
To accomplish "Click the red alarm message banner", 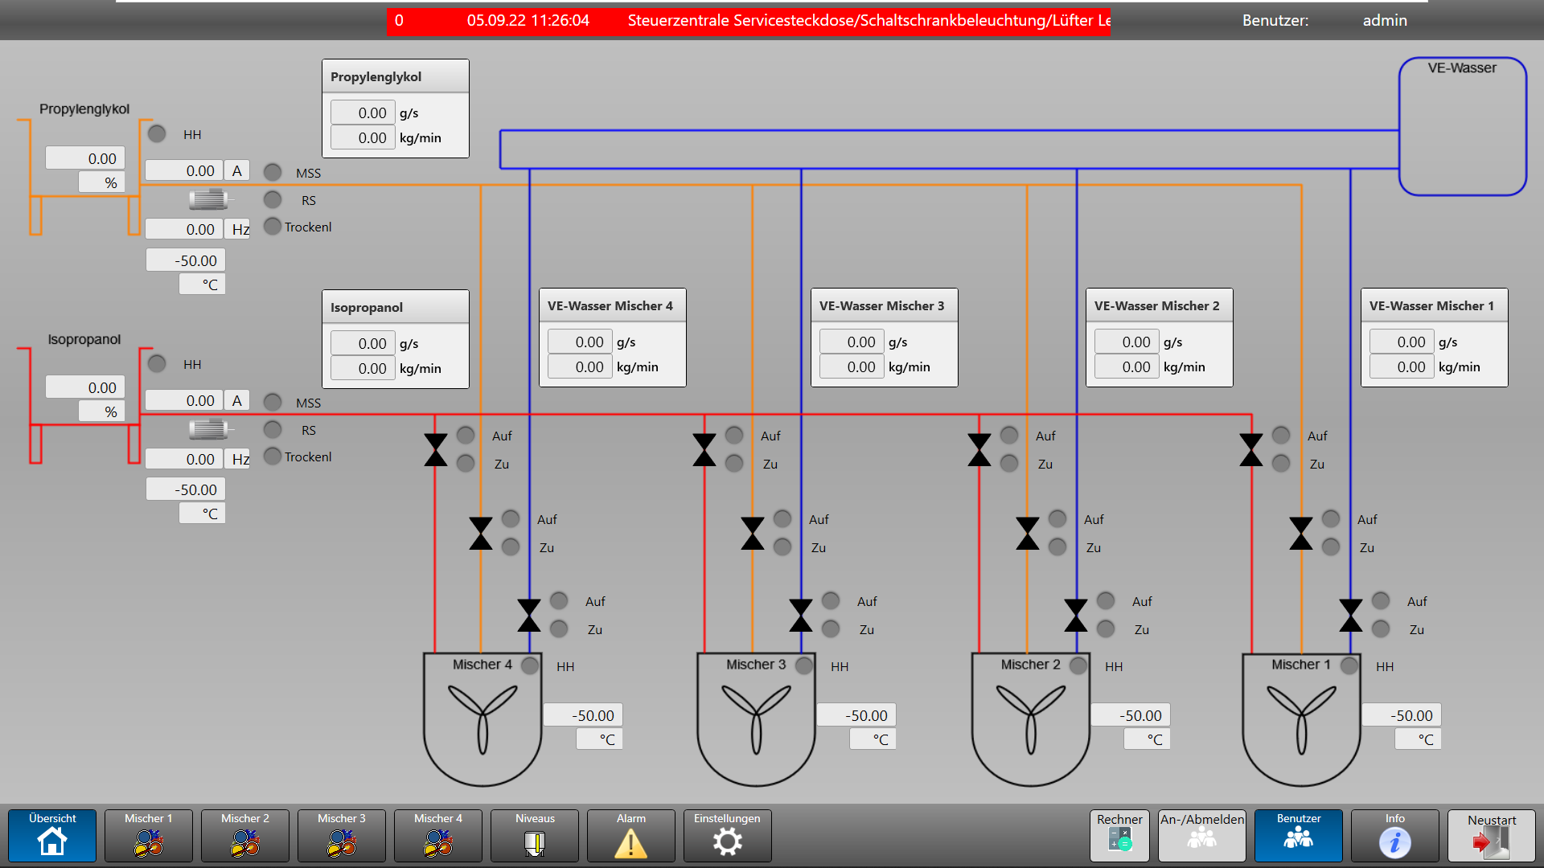I will click(749, 21).
